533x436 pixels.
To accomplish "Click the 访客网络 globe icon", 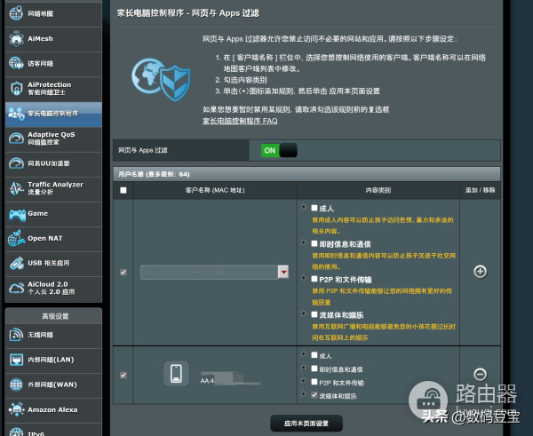I will coord(16,63).
